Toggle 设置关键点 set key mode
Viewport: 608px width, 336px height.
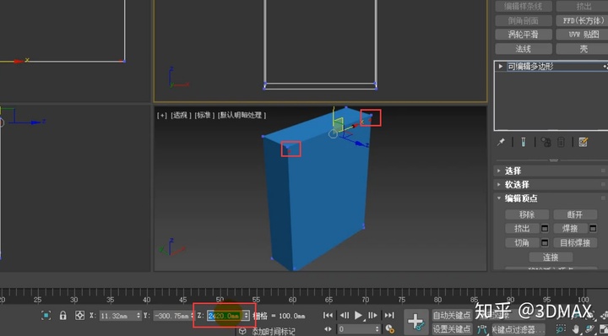[x=452, y=329]
